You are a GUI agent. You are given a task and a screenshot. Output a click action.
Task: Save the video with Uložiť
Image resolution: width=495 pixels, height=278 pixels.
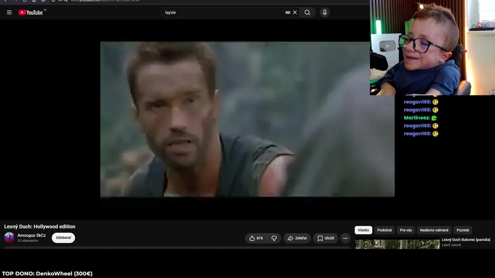(x=326, y=238)
